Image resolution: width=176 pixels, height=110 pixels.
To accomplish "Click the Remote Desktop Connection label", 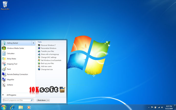I will (x=17, y=74).
